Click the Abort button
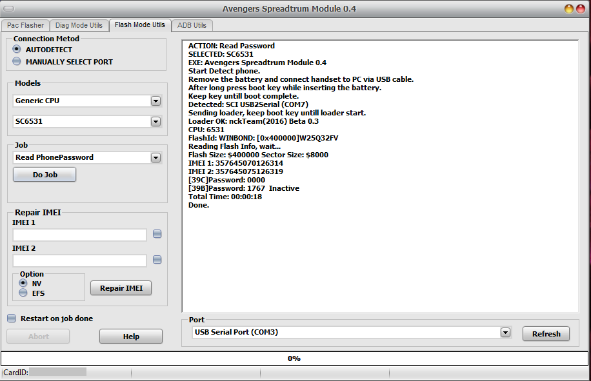The image size is (591, 381). click(x=38, y=337)
